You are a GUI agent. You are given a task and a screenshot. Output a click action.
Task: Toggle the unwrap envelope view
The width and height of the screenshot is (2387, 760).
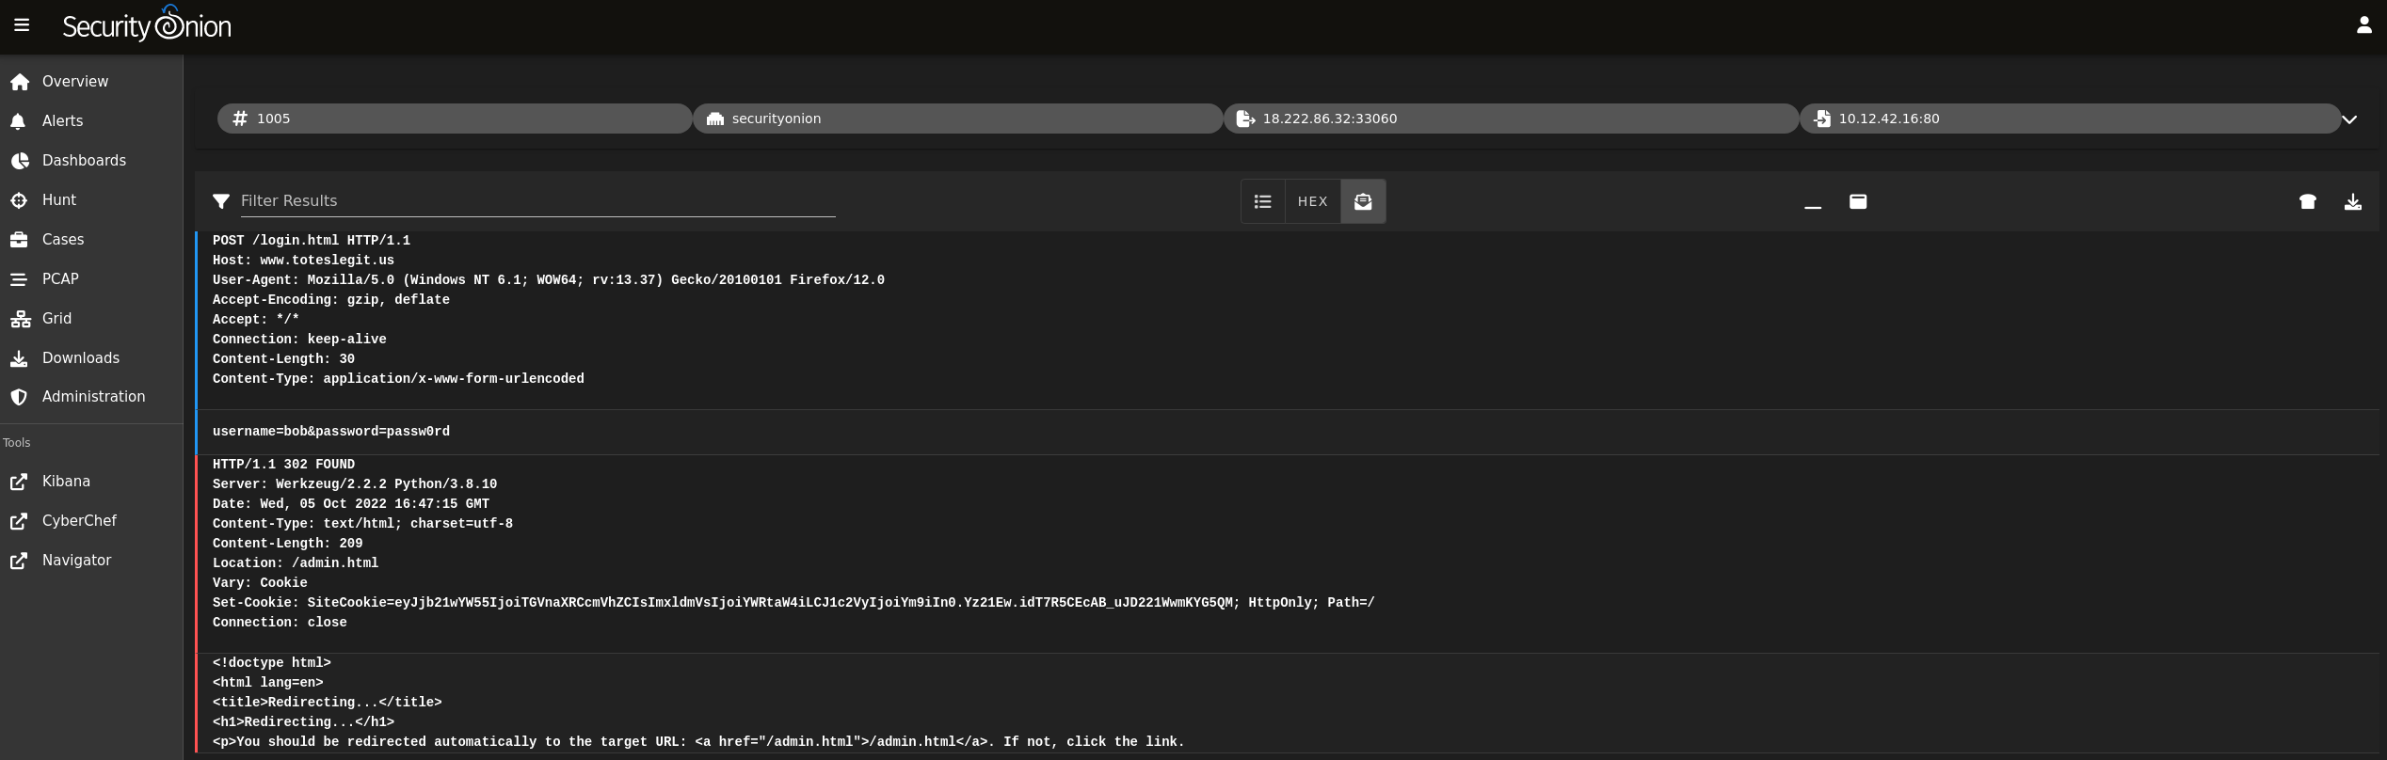click(x=1363, y=201)
